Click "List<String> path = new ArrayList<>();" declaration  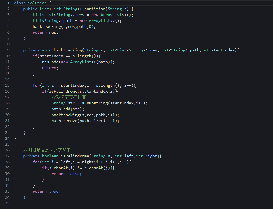tap(77, 21)
